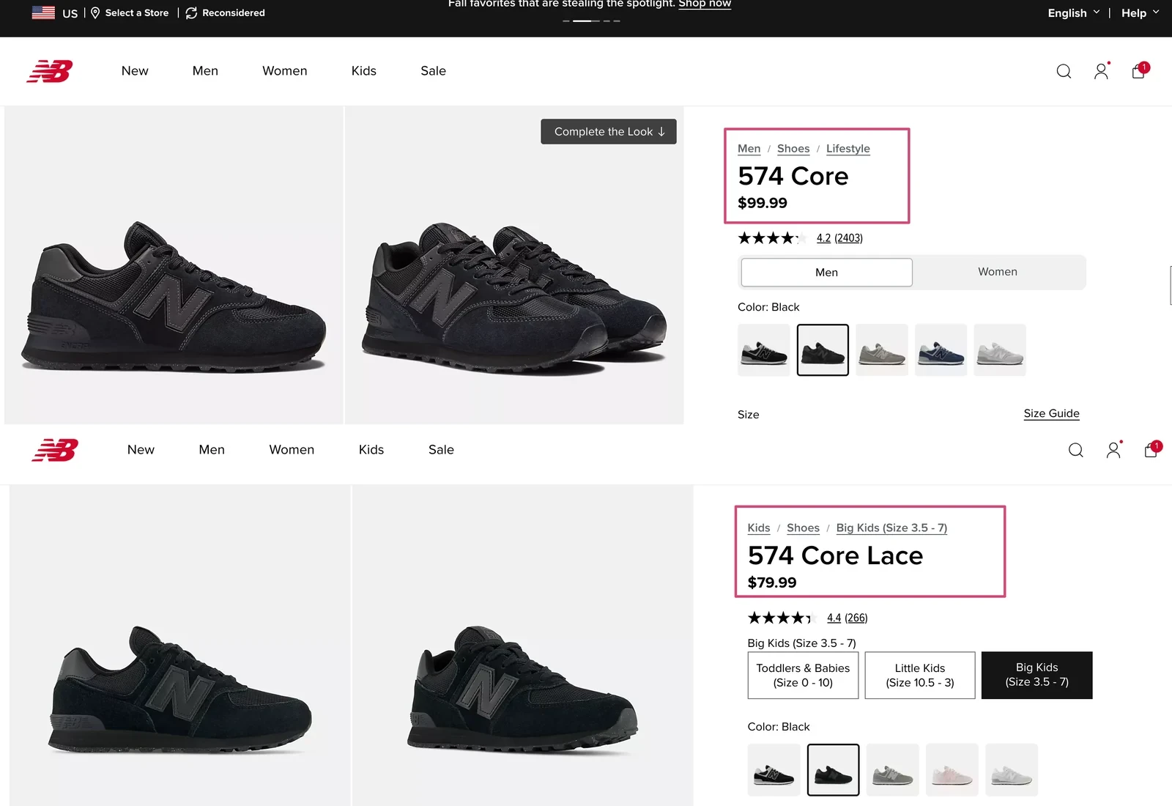Screen dimensions: 1172x806
Task: Expand the English language dropdown
Action: pyautogui.click(x=1074, y=12)
